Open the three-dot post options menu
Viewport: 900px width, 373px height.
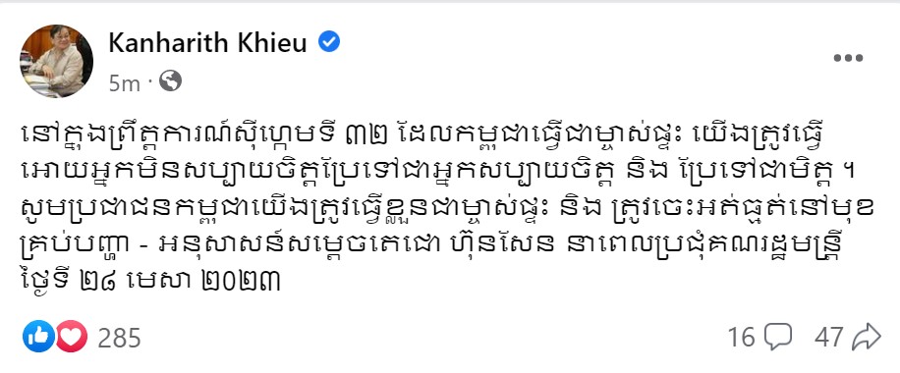point(848,57)
